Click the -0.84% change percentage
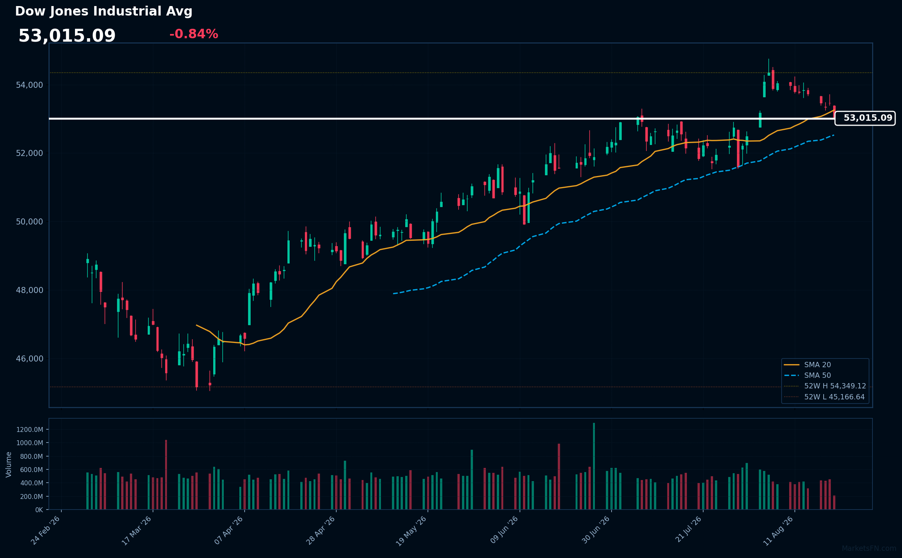Image resolution: width=902 pixels, height=558 pixels. coord(194,34)
